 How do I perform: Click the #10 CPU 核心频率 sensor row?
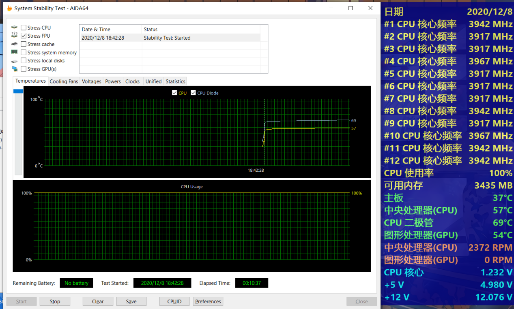pyautogui.click(x=448, y=136)
